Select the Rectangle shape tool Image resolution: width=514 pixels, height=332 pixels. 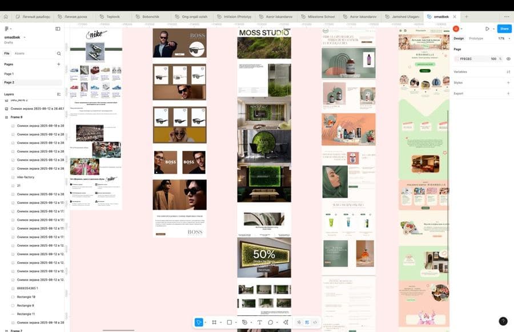(x=230, y=322)
